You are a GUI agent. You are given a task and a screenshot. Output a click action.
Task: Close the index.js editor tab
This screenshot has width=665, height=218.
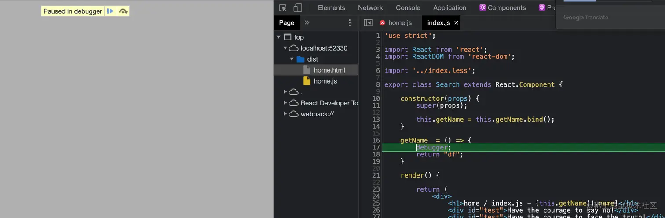[x=456, y=22]
